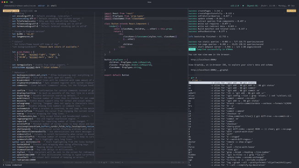Click 'import PropTypes' line
299x168 pixels.
coord(124,16)
